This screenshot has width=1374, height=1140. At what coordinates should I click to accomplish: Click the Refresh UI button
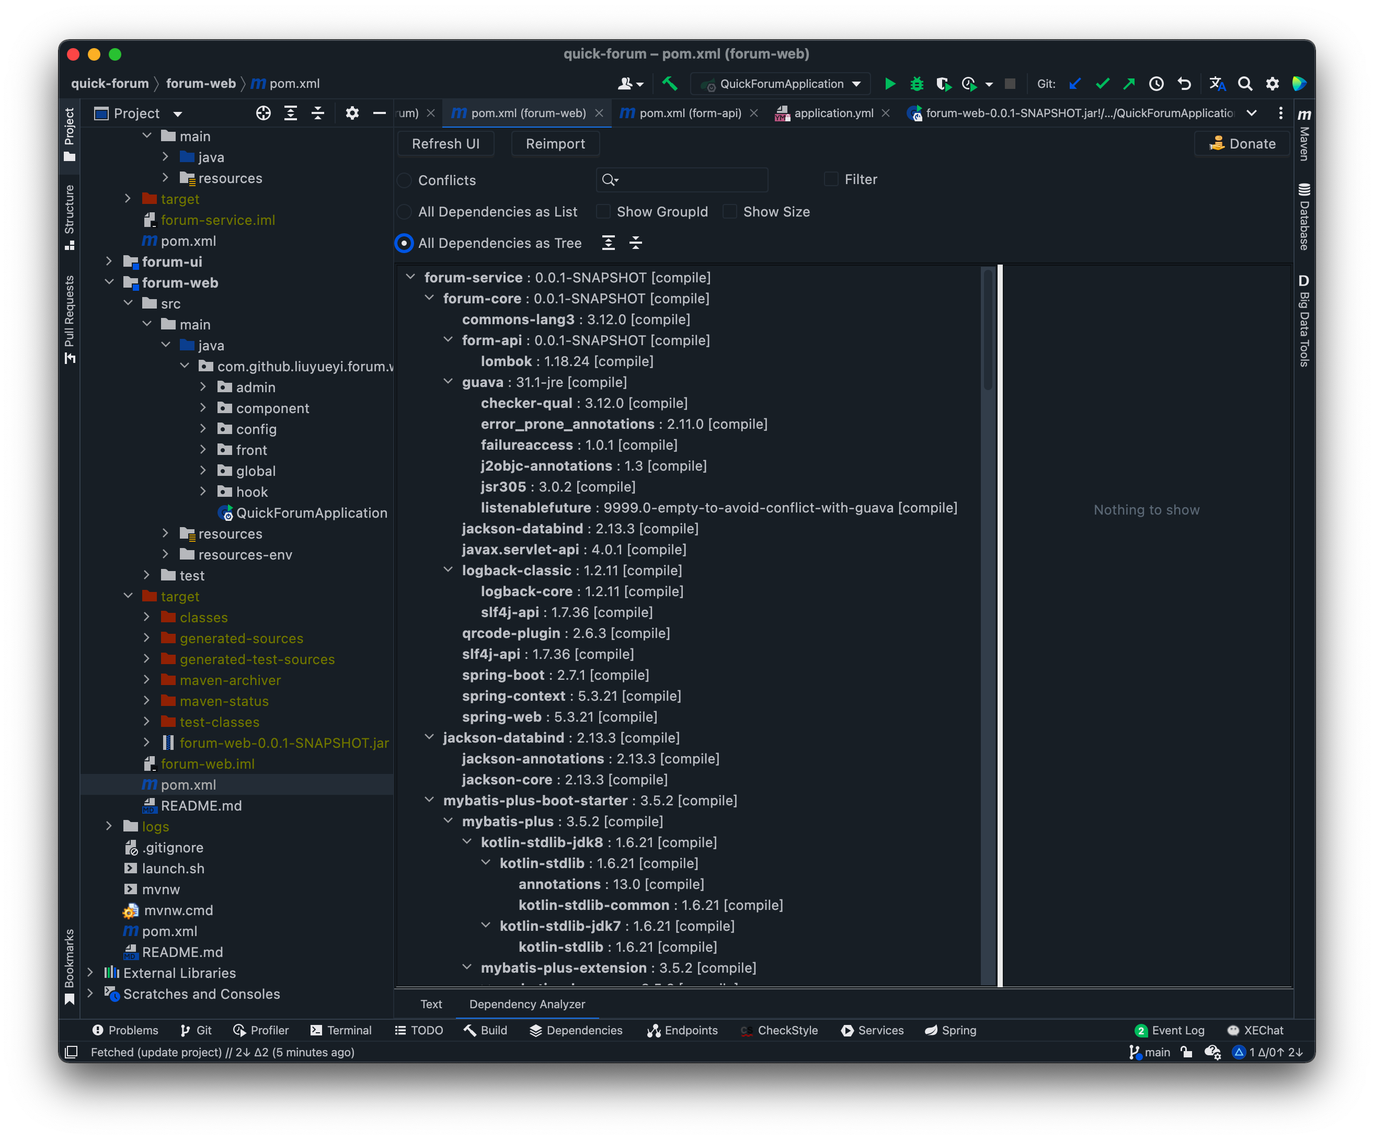pos(445,144)
